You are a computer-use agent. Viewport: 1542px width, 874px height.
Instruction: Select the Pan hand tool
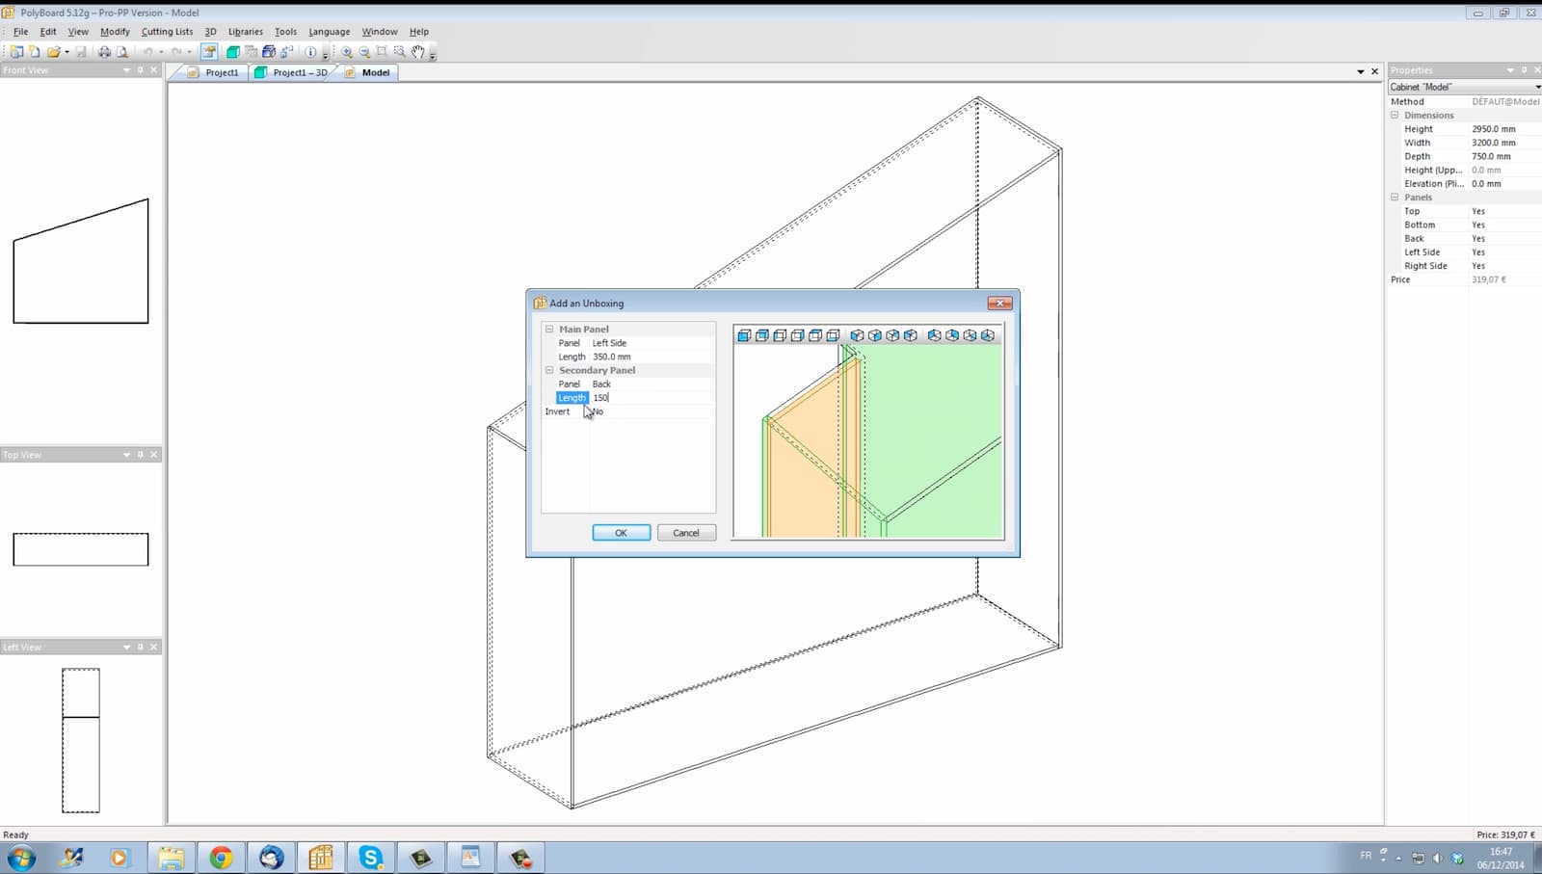point(418,52)
